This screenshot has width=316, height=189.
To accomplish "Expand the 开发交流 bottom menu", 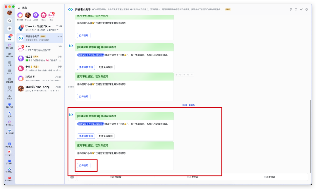I will click(x=192, y=177).
